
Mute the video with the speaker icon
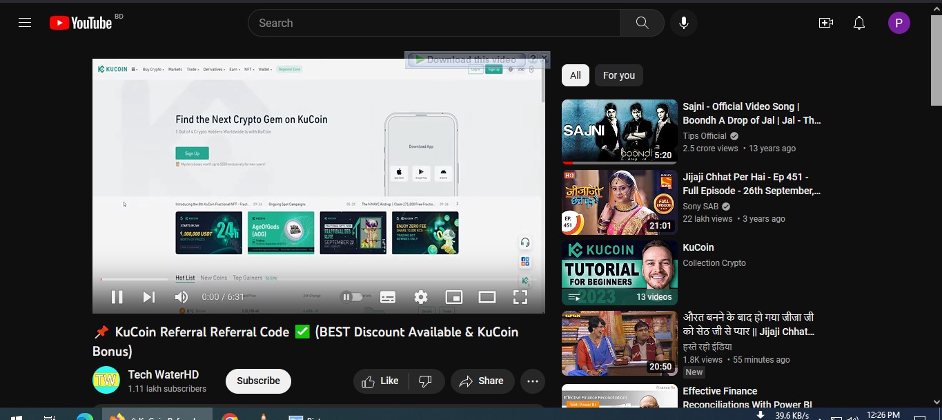tap(181, 297)
